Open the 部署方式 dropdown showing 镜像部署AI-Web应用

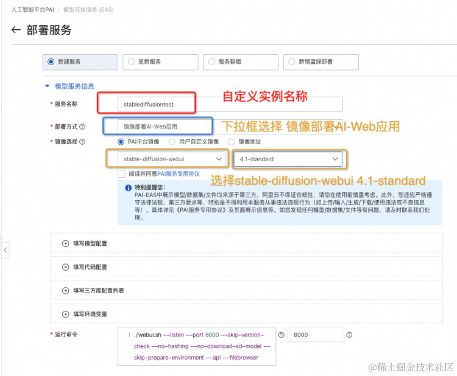(x=230, y=127)
